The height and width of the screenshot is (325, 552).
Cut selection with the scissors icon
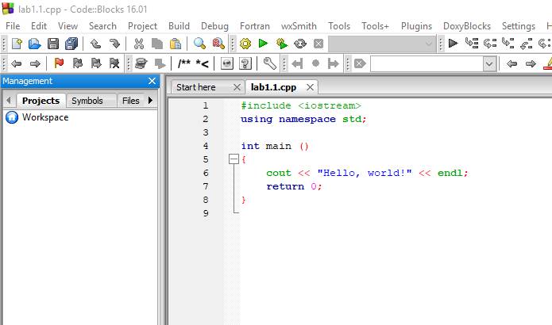click(x=139, y=44)
